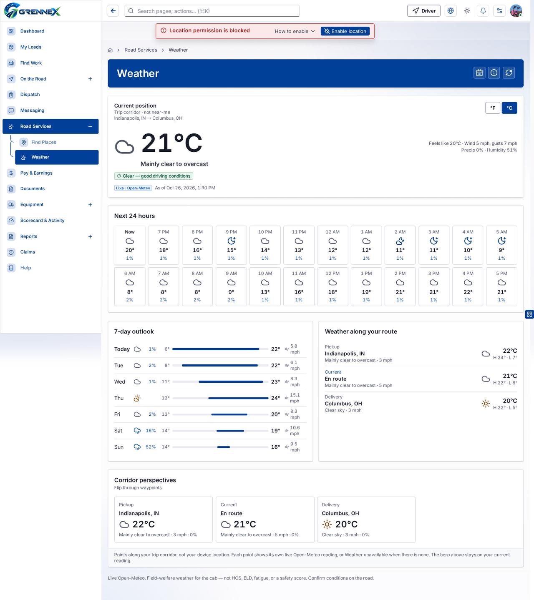Select the Now hourly forecast card
534x600 pixels.
tap(130, 245)
